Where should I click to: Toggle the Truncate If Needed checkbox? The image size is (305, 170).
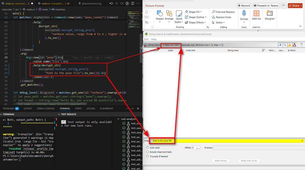(x=147, y=156)
